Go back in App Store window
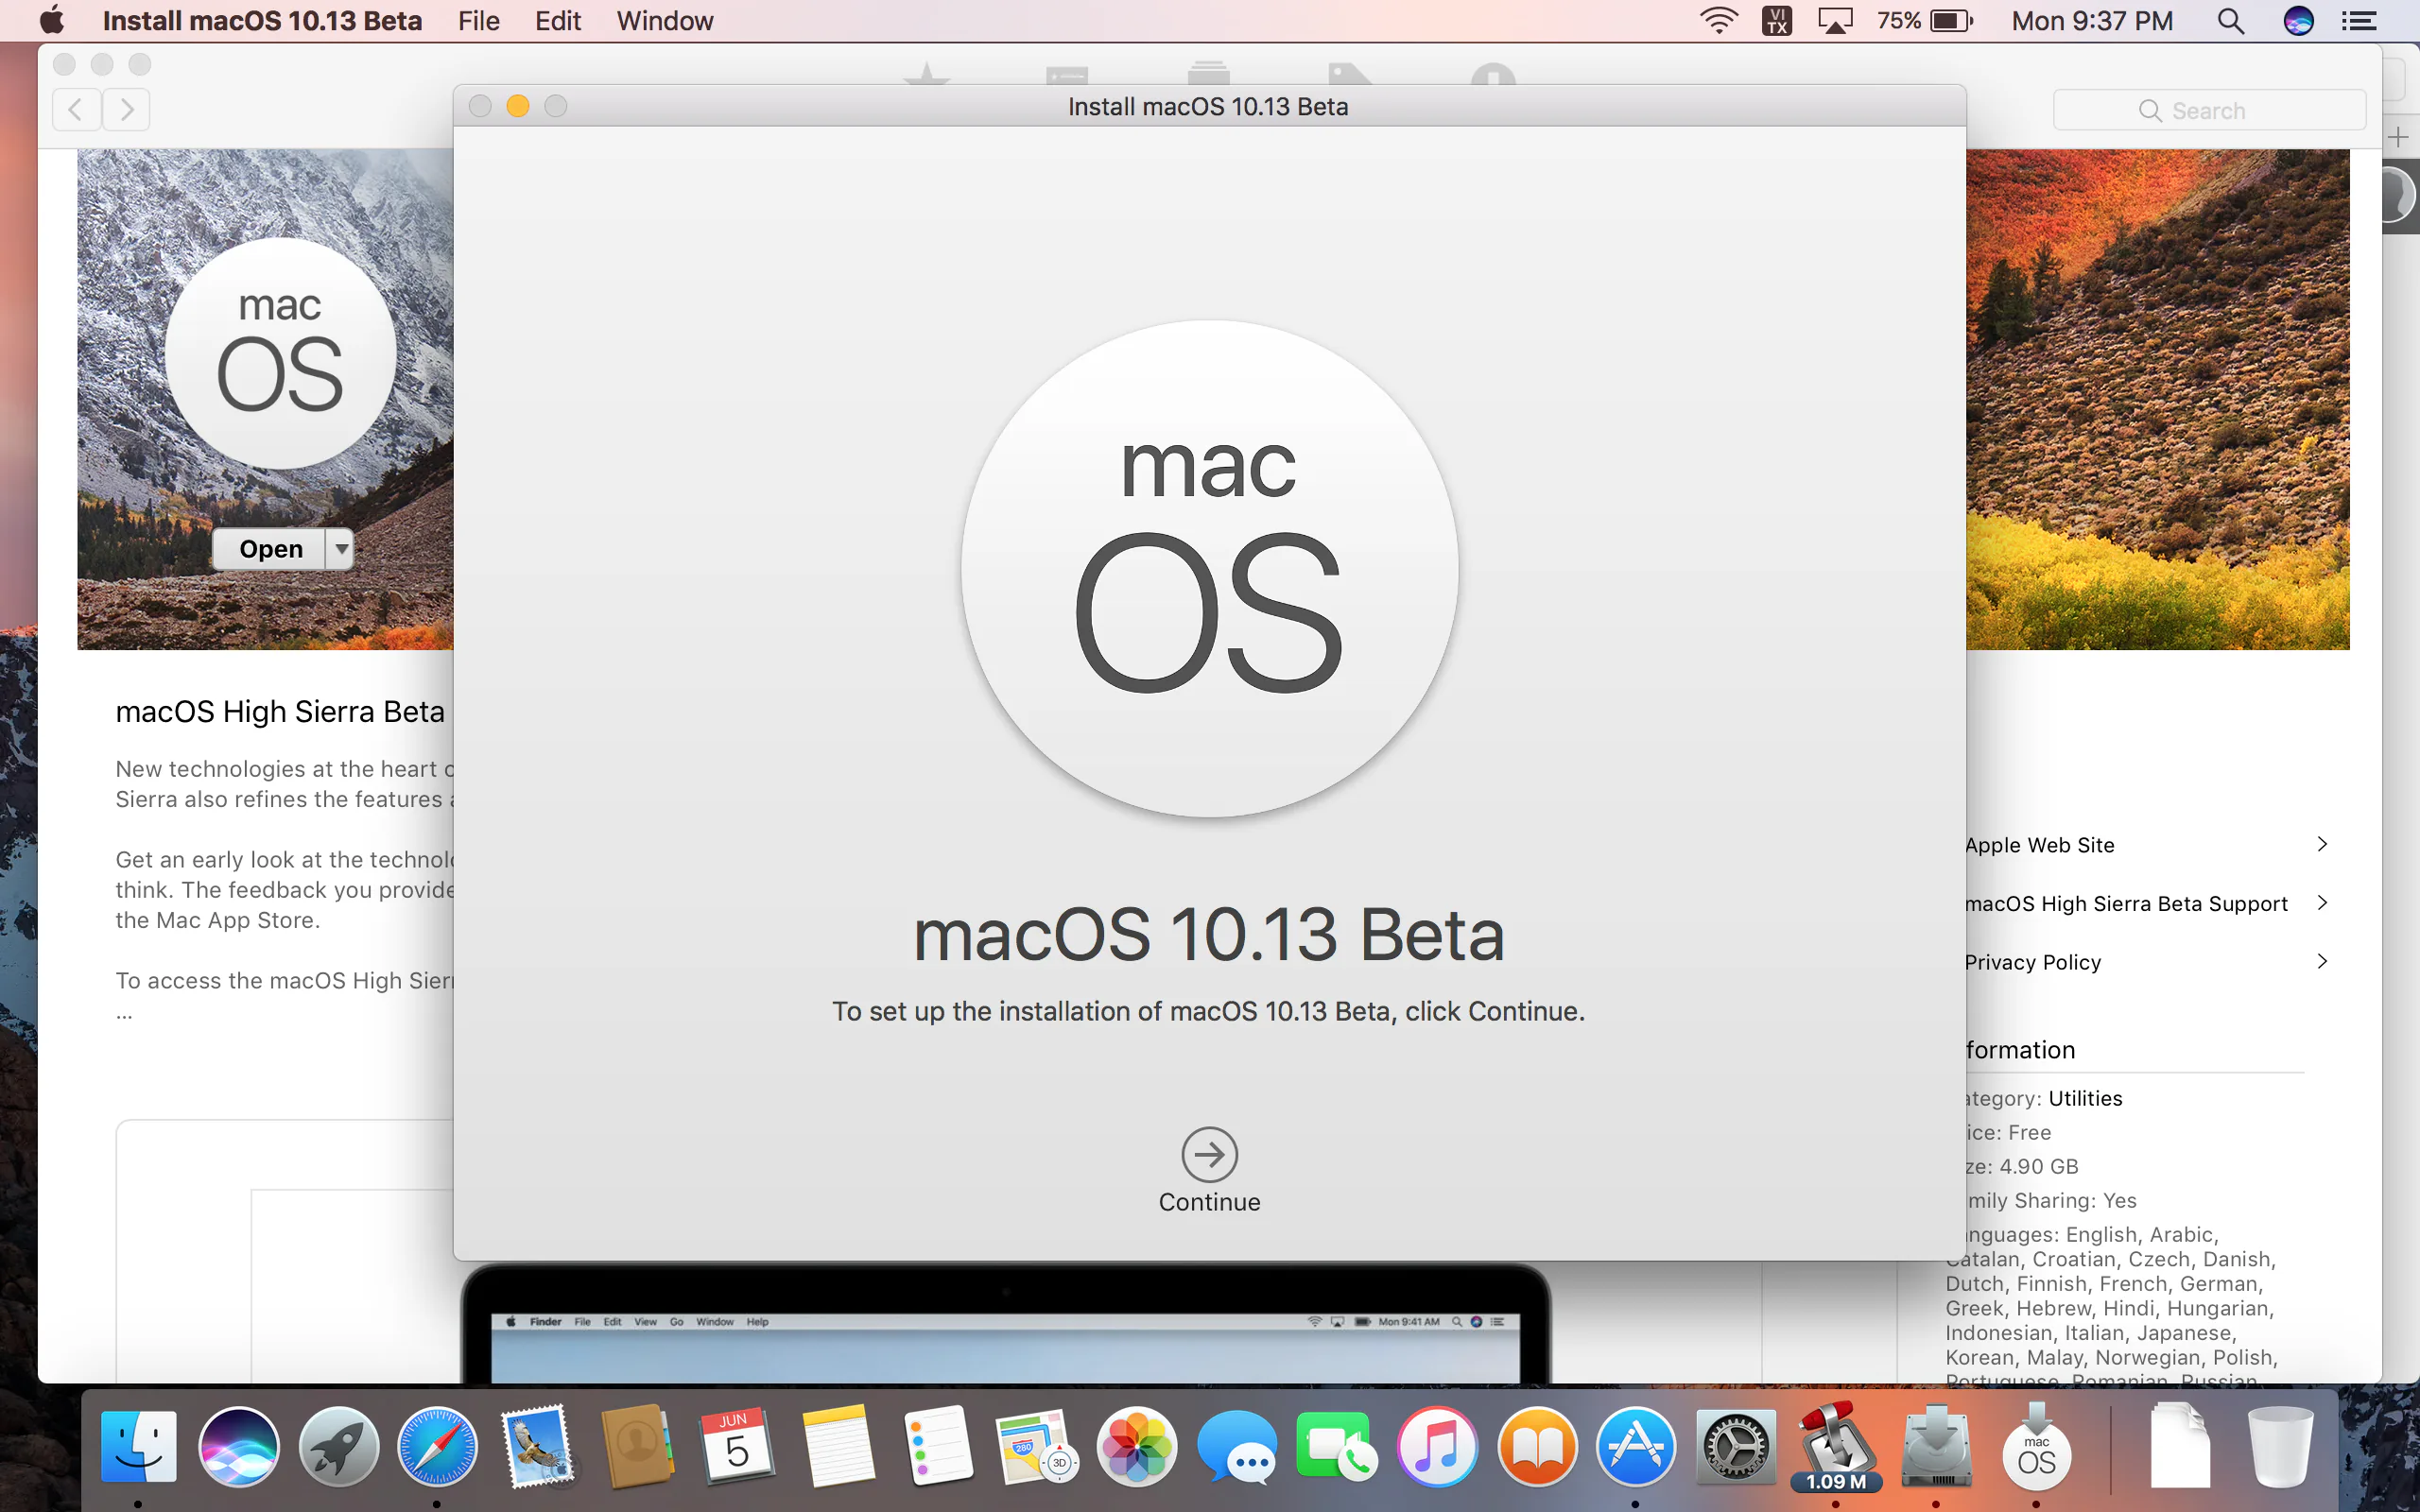Image resolution: width=2420 pixels, height=1512 pixels. pyautogui.click(x=76, y=109)
